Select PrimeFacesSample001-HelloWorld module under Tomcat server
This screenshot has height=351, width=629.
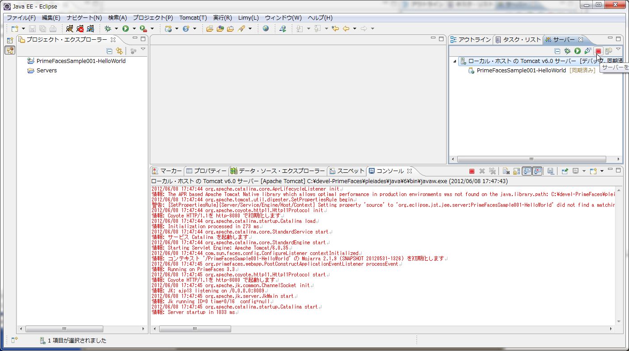[521, 71]
